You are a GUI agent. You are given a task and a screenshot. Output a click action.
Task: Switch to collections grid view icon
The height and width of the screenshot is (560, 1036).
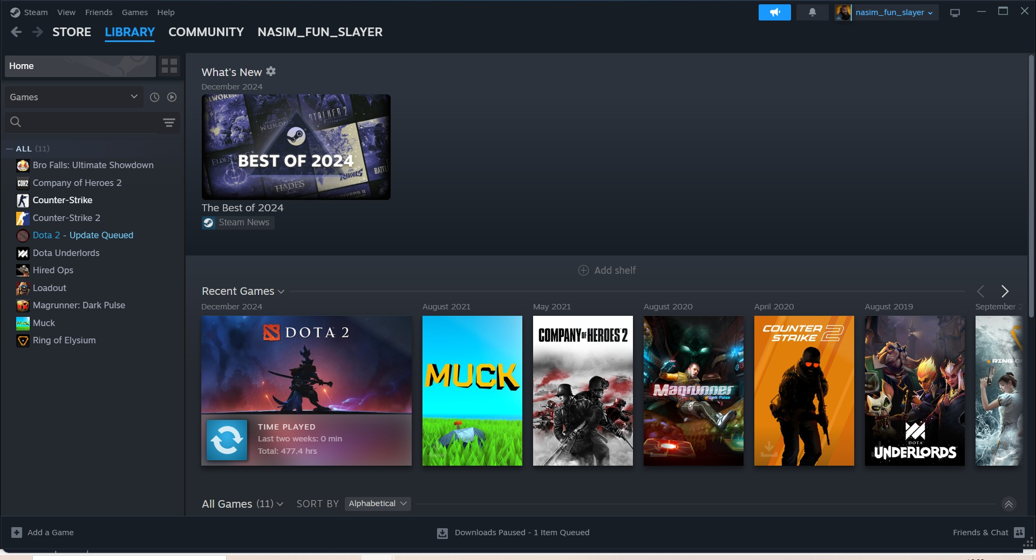pyautogui.click(x=169, y=66)
